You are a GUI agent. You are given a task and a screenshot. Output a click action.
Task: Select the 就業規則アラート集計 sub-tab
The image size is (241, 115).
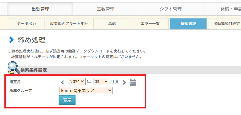pyautogui.click(x=69, y=24)
